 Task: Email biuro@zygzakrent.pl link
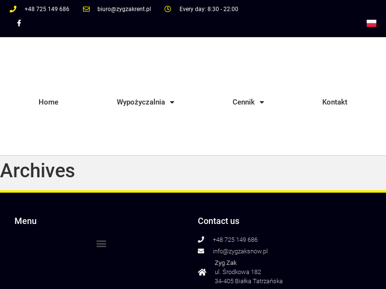[124, 9]
